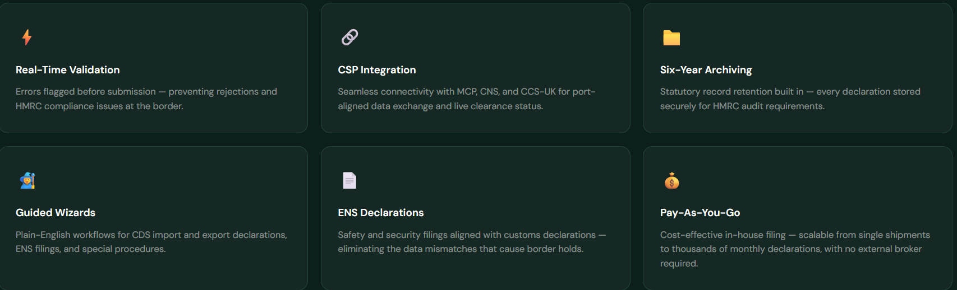Open the Six-Year Archiving heading
The width and height of the screenshot is (957, 290).
click(x=706, y=70)
